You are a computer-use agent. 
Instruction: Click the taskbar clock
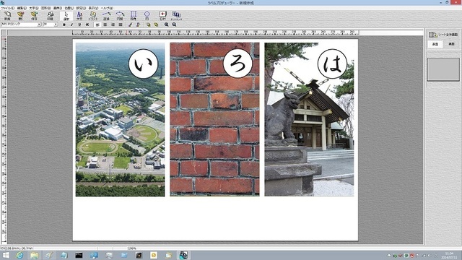tap(449, 255)
